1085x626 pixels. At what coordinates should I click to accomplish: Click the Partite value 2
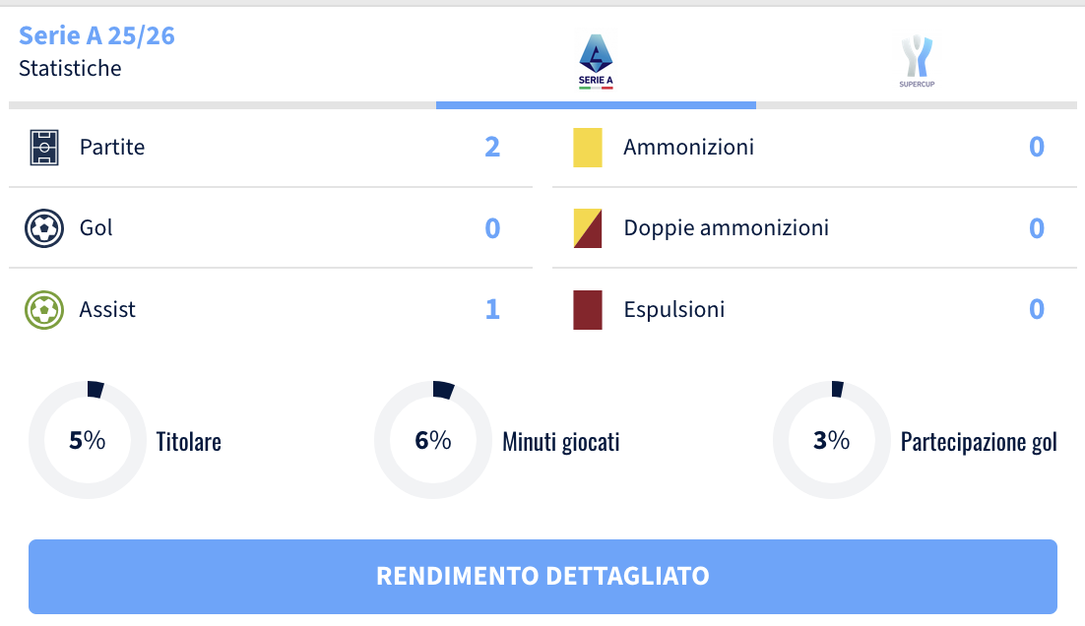492,148
